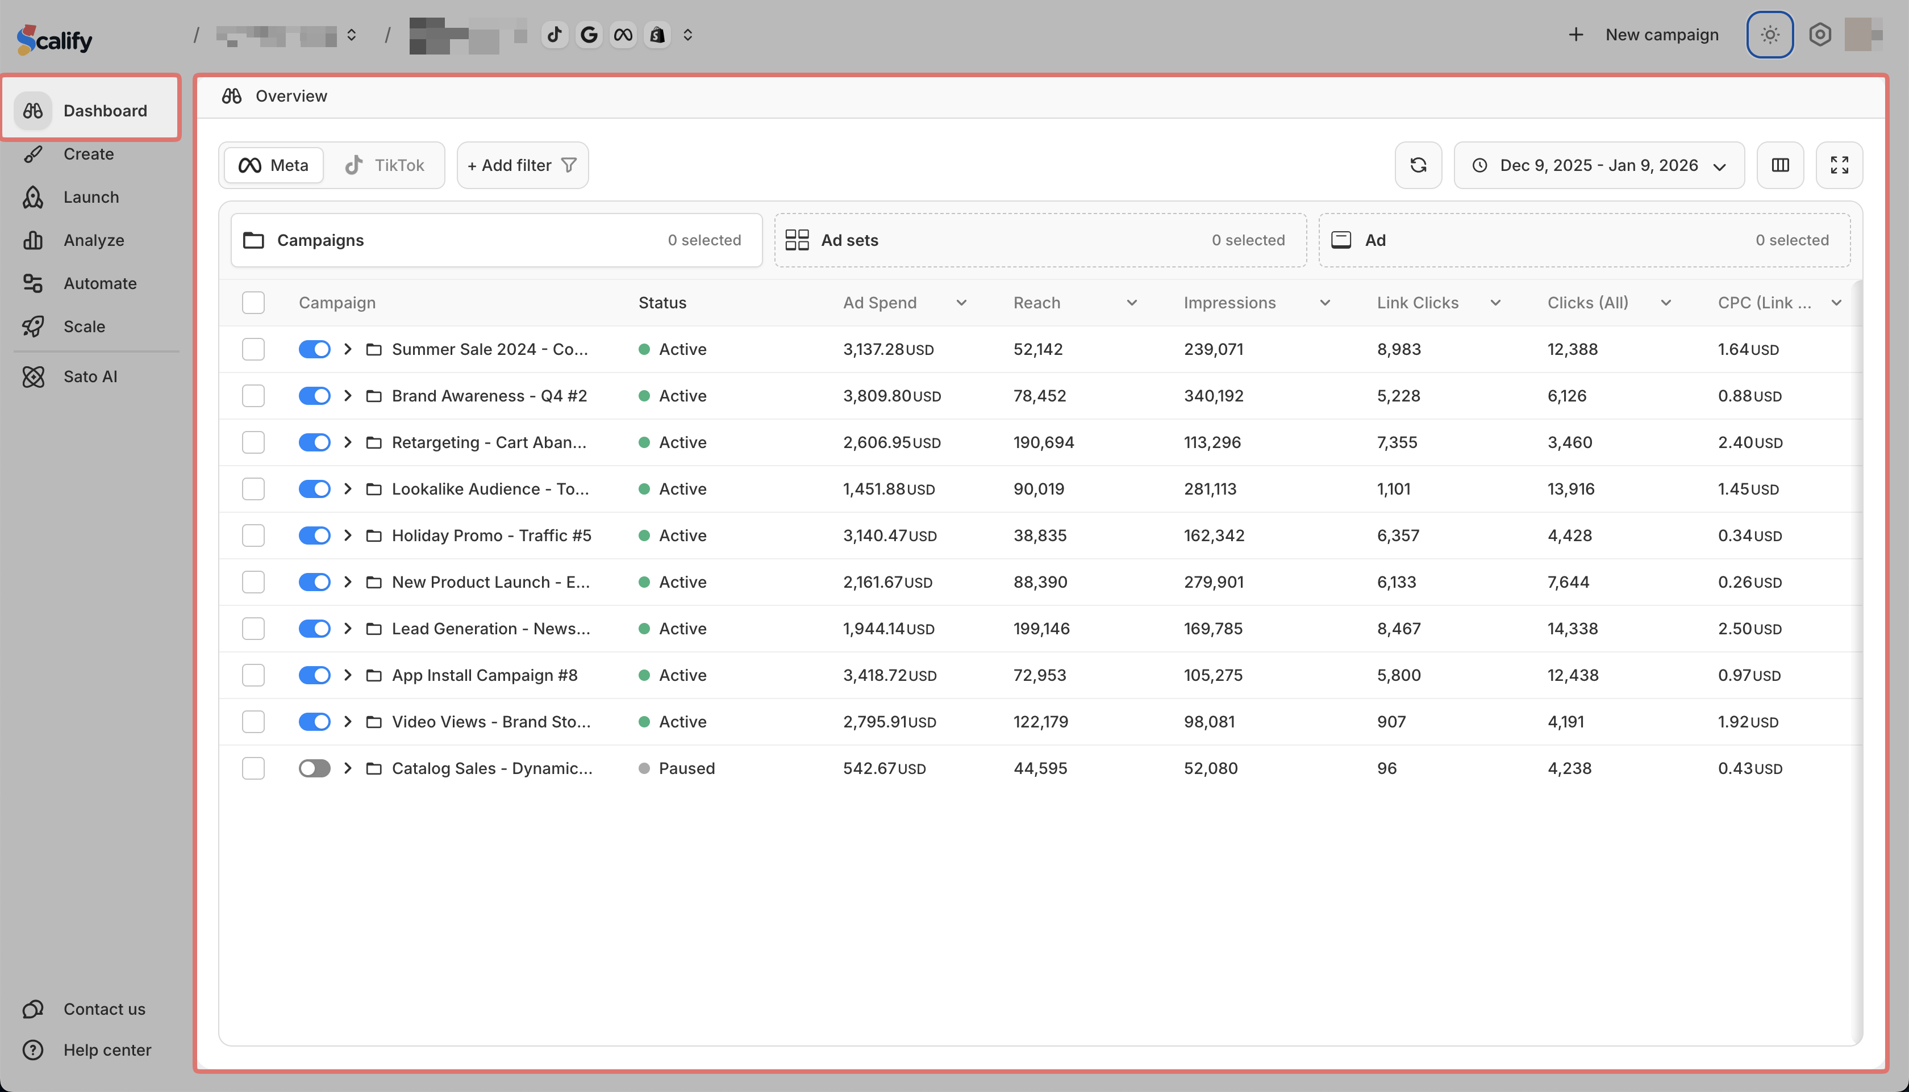Disable the Summer Sale 2024 campaign toggle
Screen dimensions: 1909x1092
(x=314, y=349)
